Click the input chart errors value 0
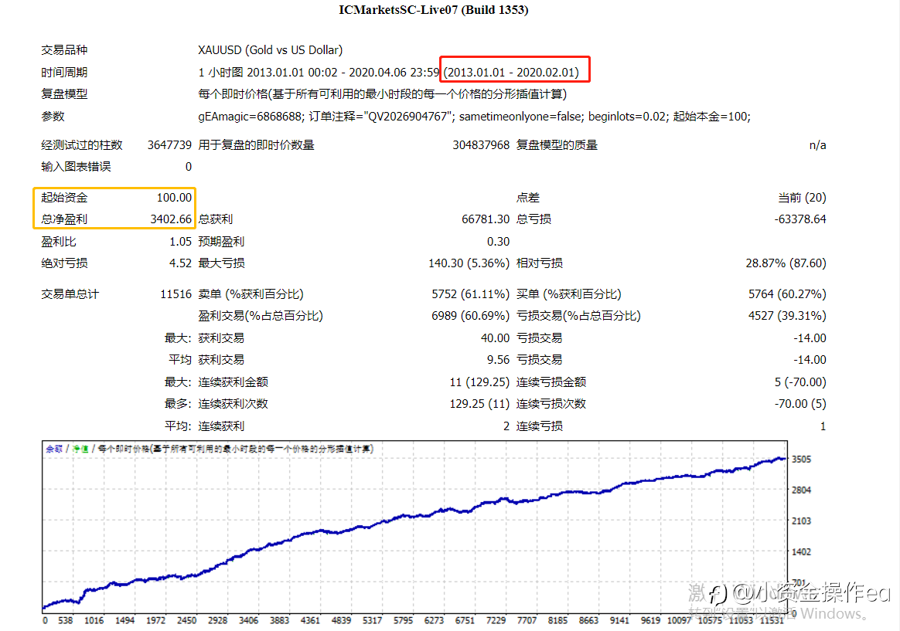Screen dimensions: 900x631 click(x=188, y=167)
